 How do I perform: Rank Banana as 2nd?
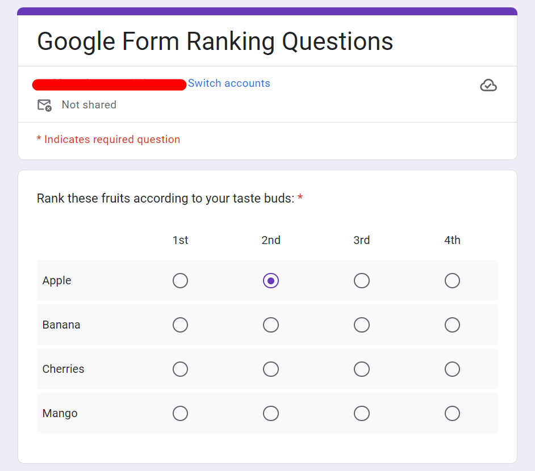pos(271,325)
